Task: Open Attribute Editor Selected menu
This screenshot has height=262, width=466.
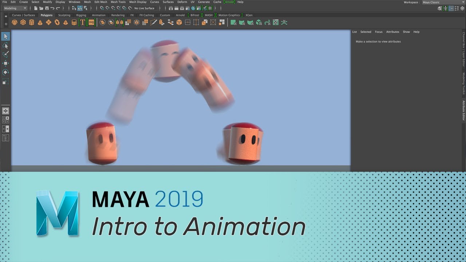Action: pyautogui.click(x=366, y=32)
